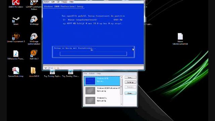Click the floppy disk icon in Virtual PC status bar
This screenshot has height=121, width=215.
[x=52, y=68]
